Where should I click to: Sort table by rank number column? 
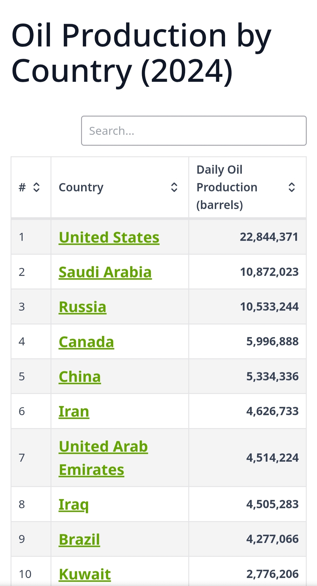36,187
